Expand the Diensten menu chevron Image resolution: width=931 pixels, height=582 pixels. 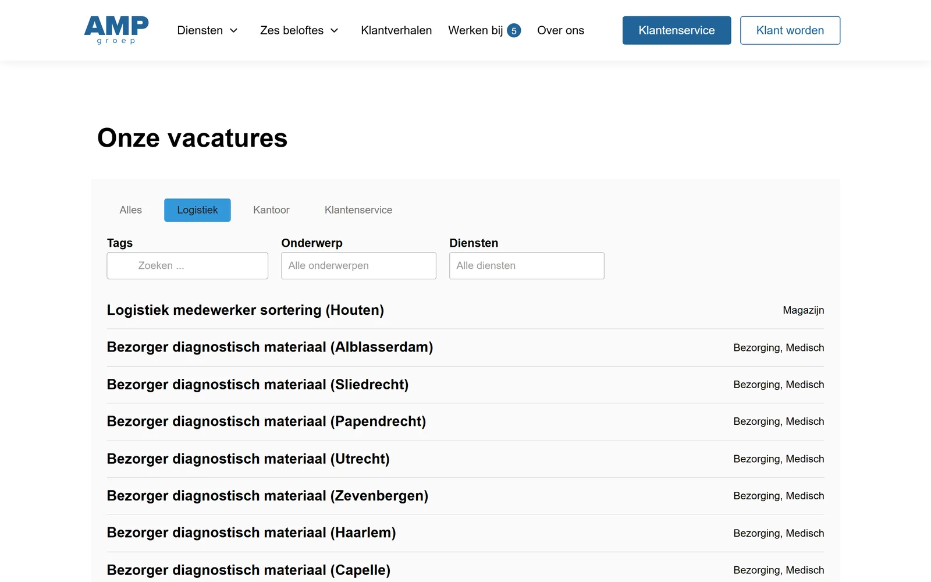234,30
